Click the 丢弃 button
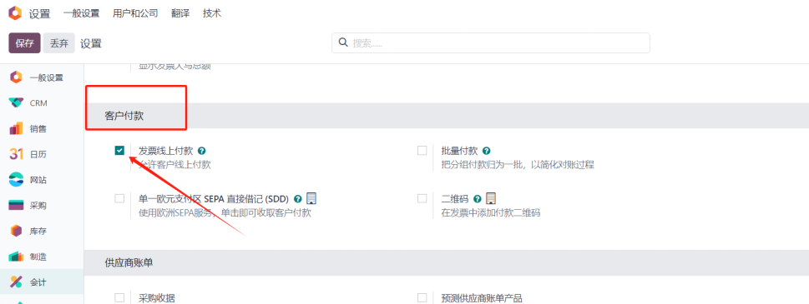809x304 pixels. coord(58,43)
